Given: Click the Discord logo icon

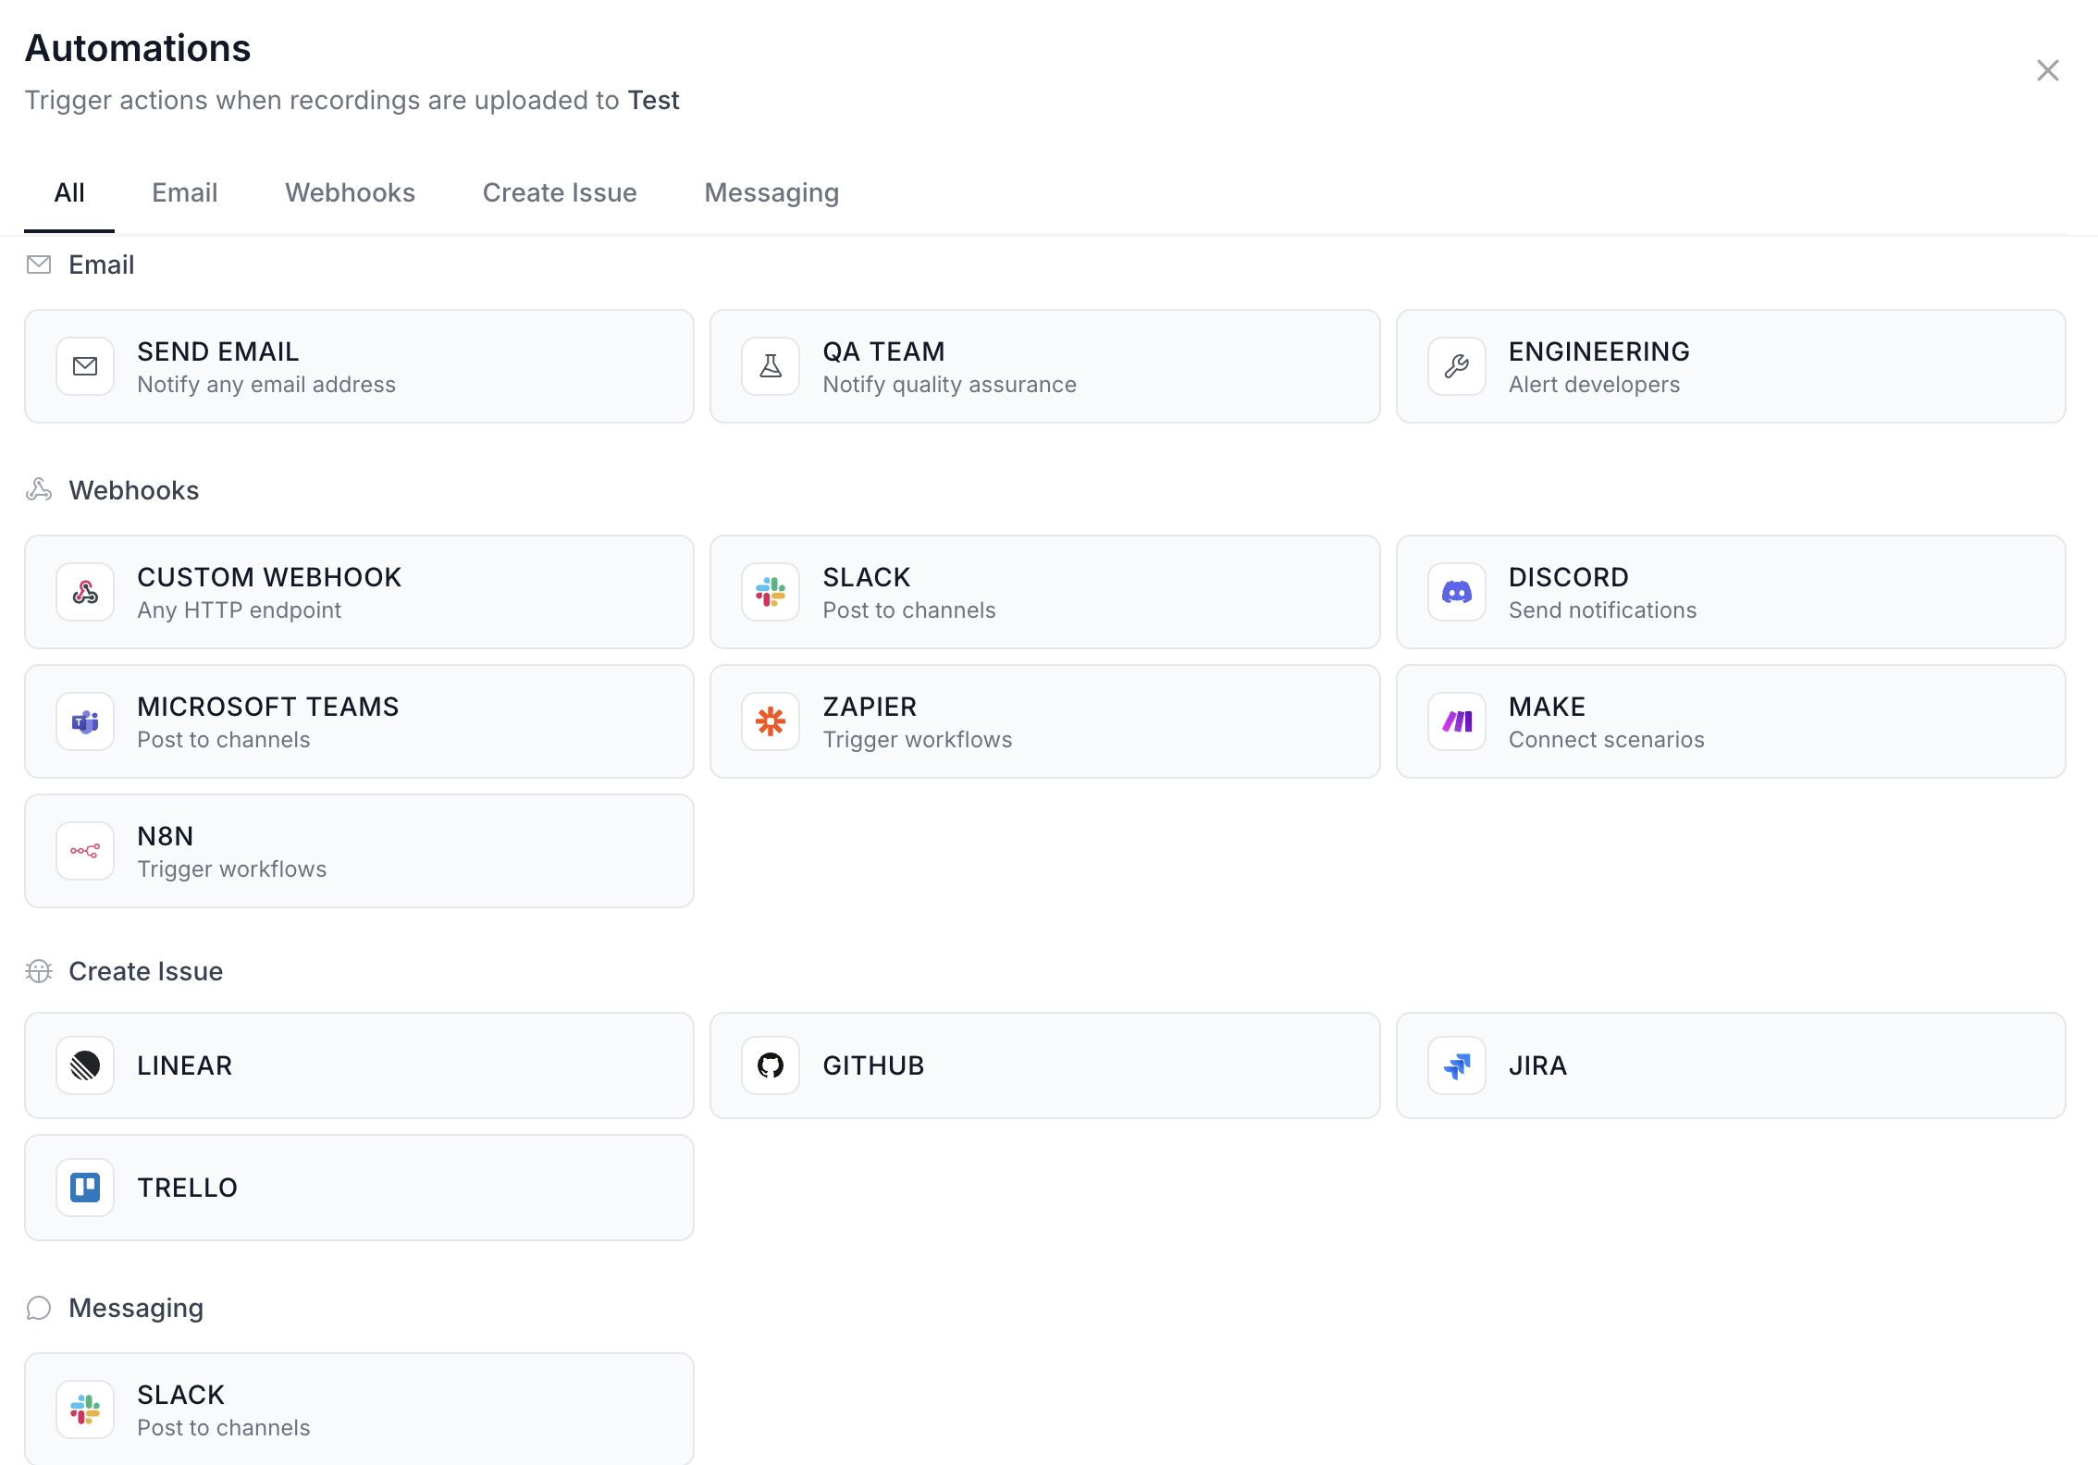Looking at the screenshot, I should point(1456,592).
